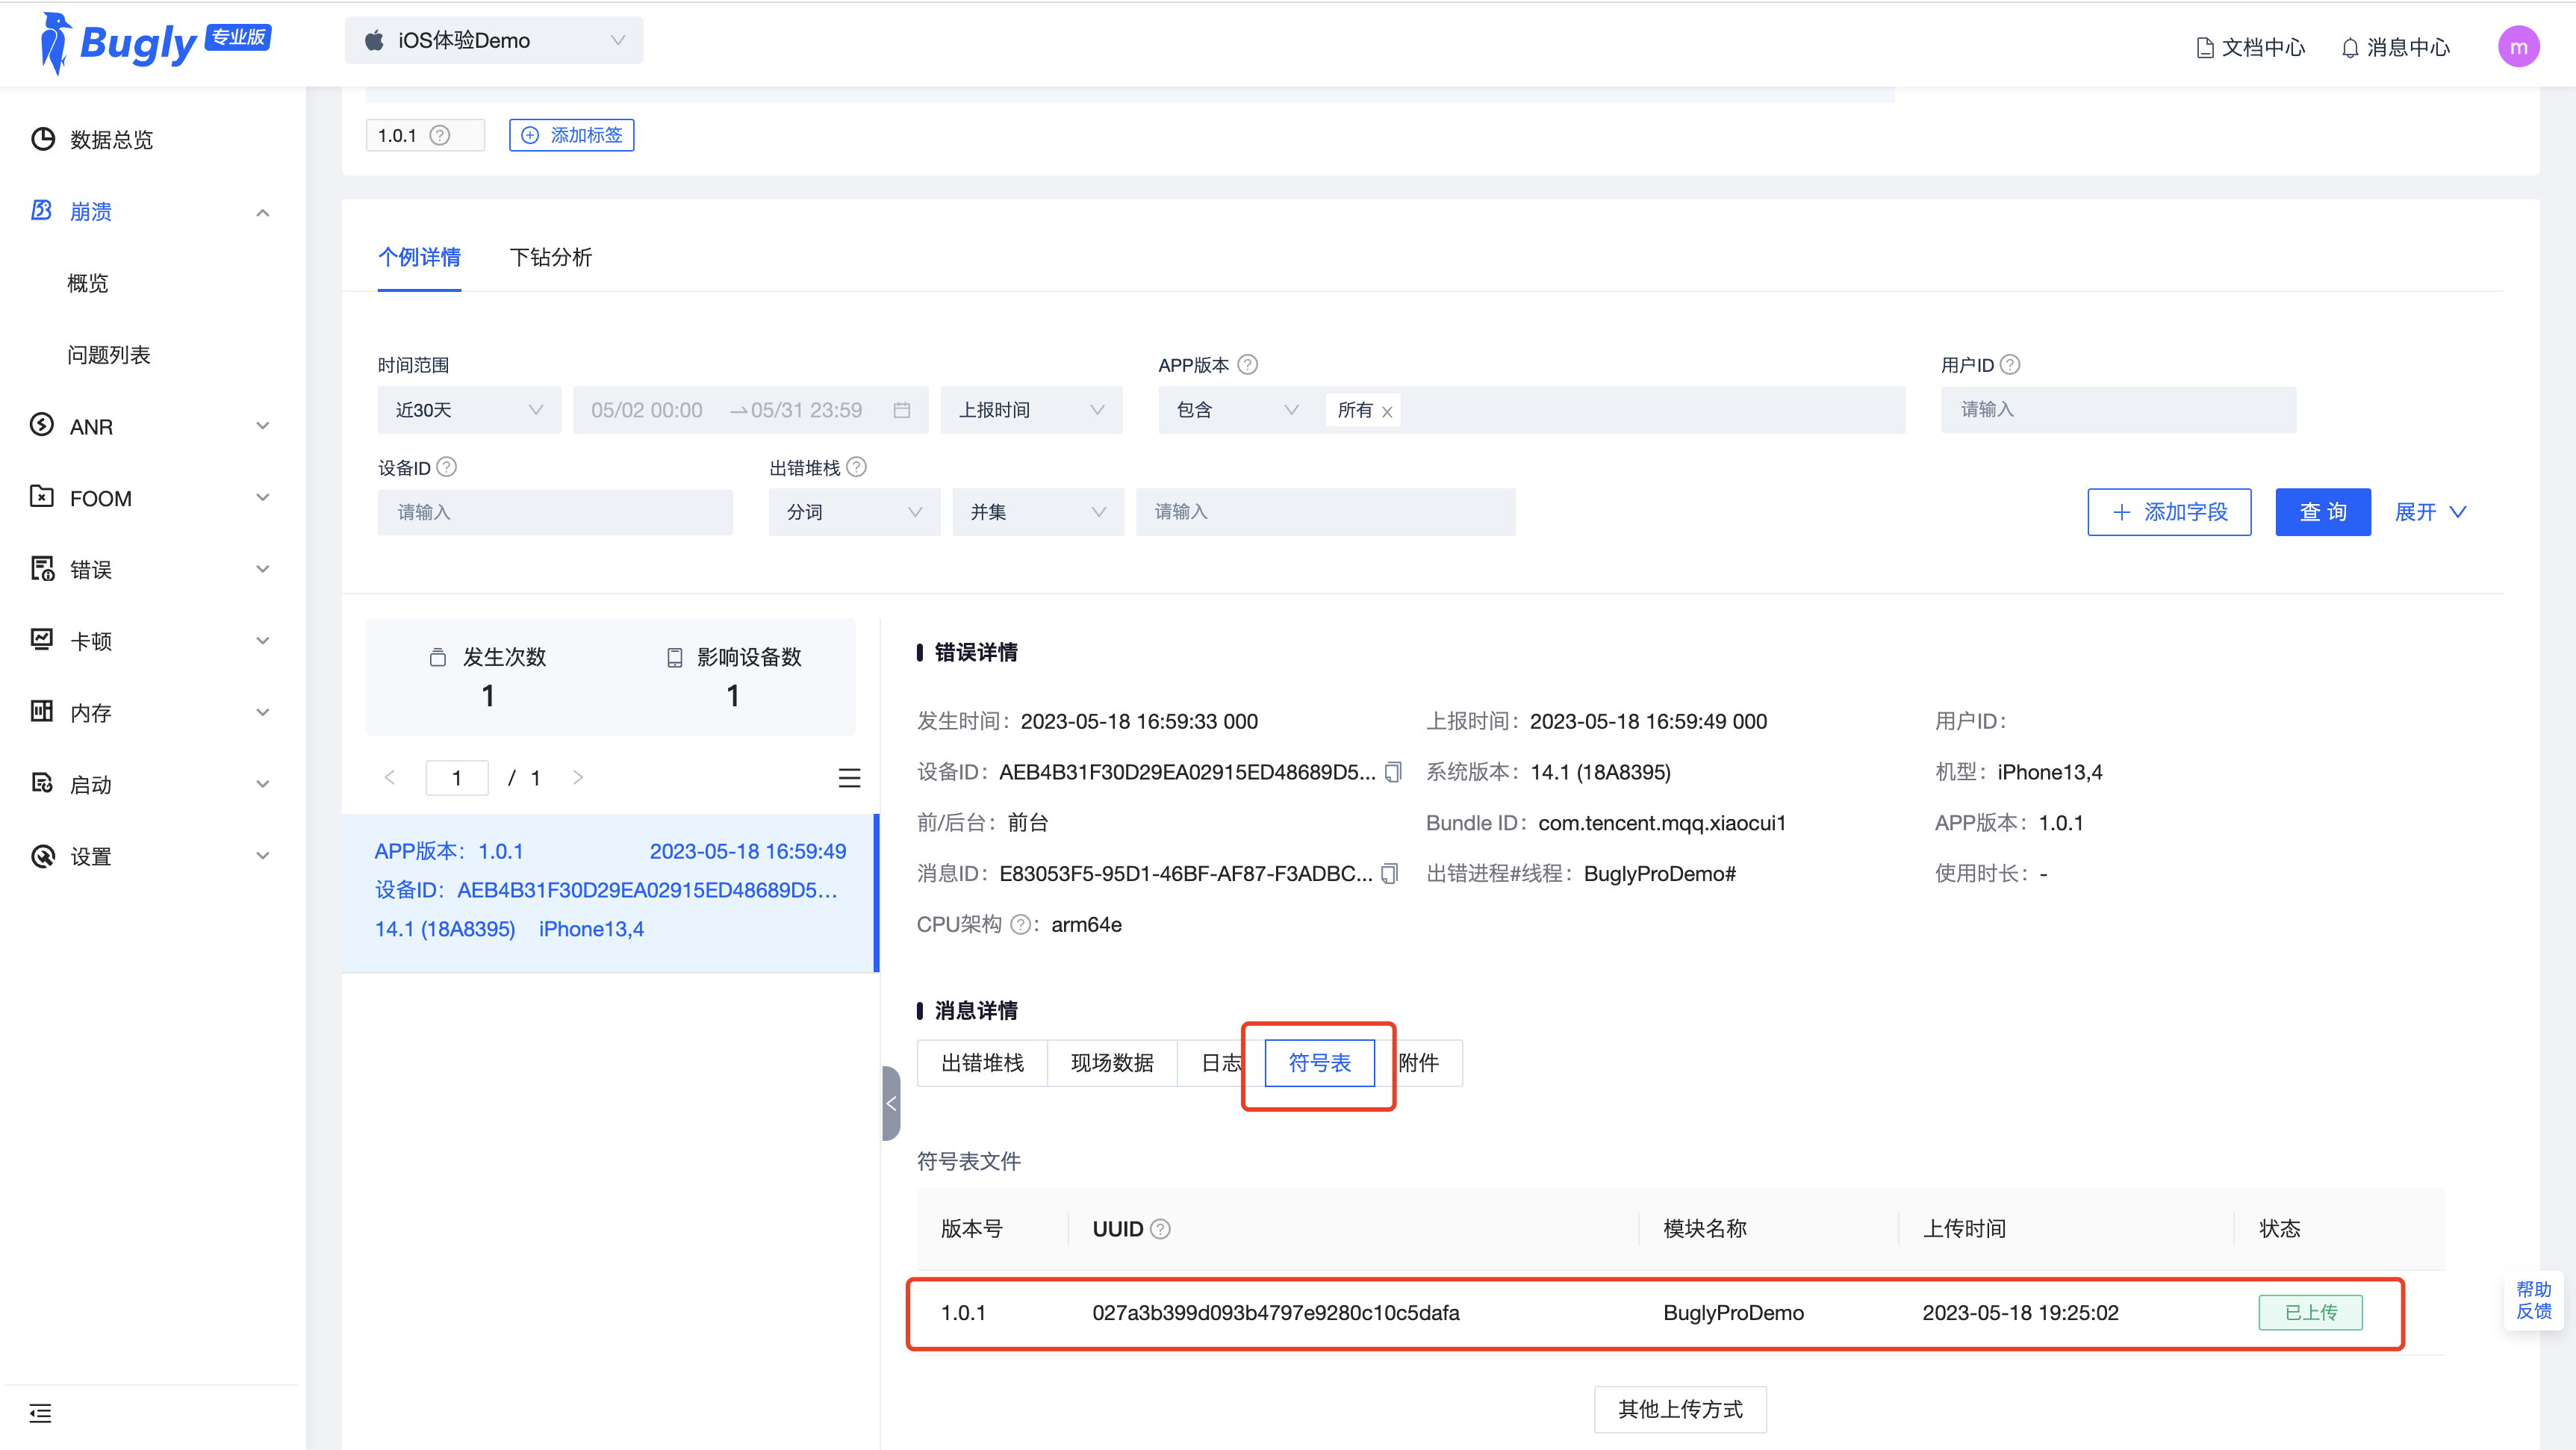Viewport: 2576px width, 1450px height.
Task: Click help icon next to 1.0.1 tag
Action: click(x=440, y=135)
